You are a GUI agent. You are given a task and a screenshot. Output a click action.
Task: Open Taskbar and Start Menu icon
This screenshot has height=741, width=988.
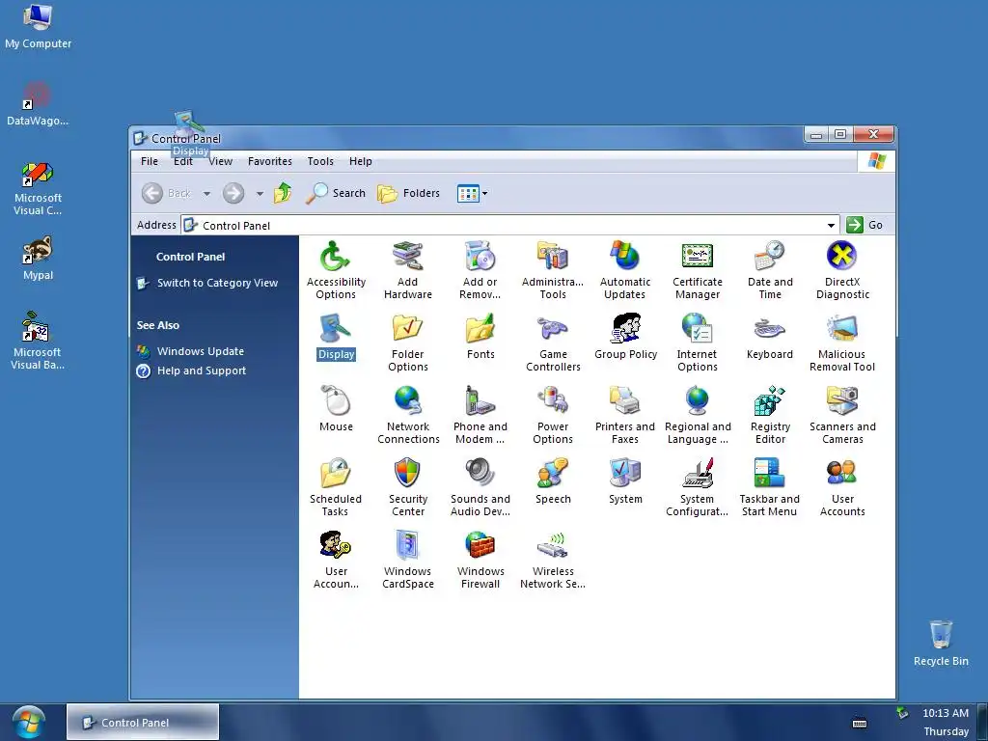point(769,487)
